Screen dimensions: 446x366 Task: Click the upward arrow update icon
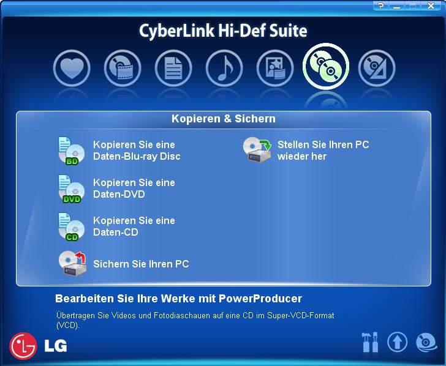click(x=397, y=342)
